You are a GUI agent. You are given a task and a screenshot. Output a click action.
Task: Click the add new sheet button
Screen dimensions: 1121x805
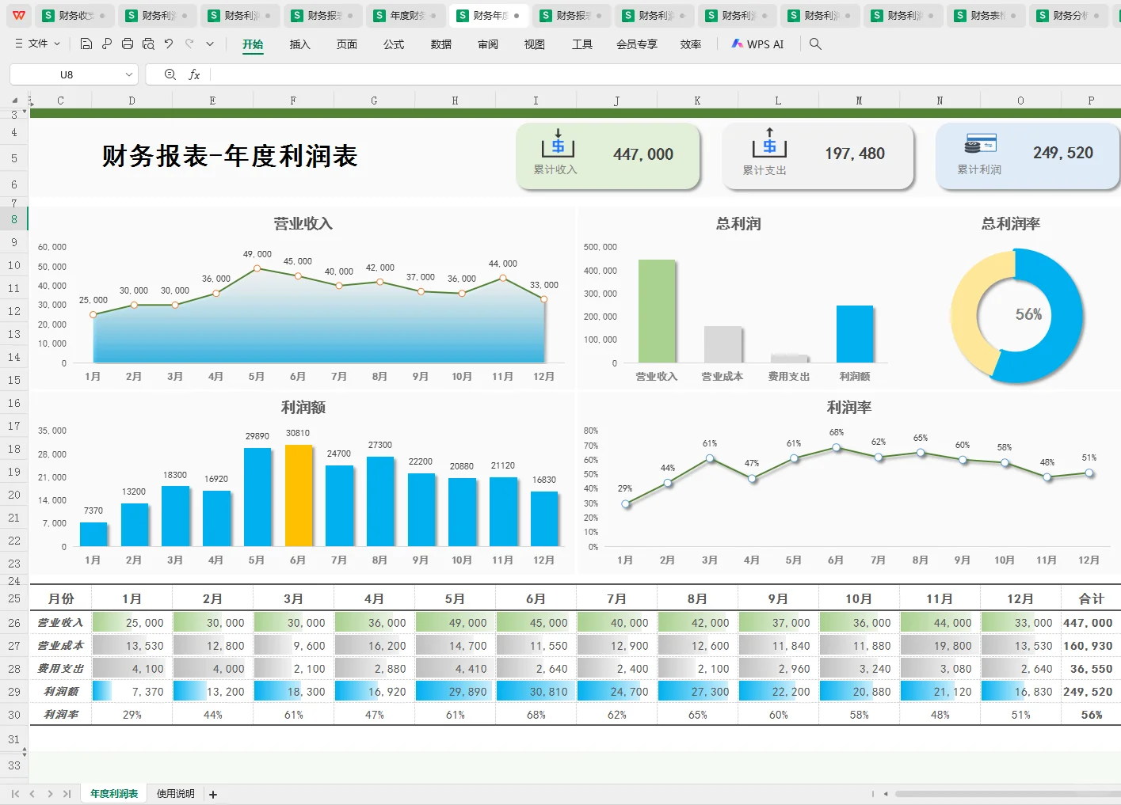(212, 793)
